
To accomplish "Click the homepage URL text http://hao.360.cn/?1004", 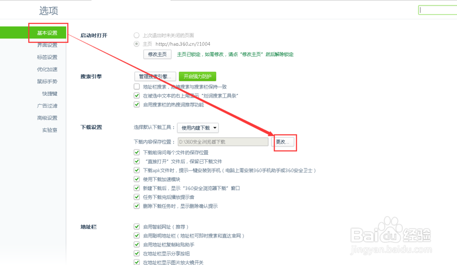I will coord(183,44).
